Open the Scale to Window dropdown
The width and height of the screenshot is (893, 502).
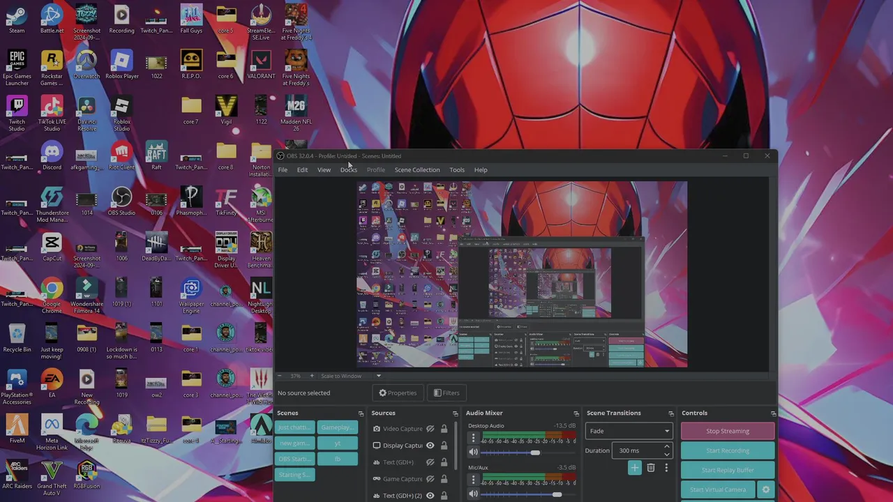click(x=379, y=376)
